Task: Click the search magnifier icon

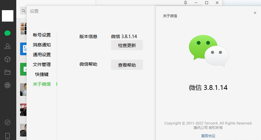Action: pyautogui.click(x=24, y=11)
